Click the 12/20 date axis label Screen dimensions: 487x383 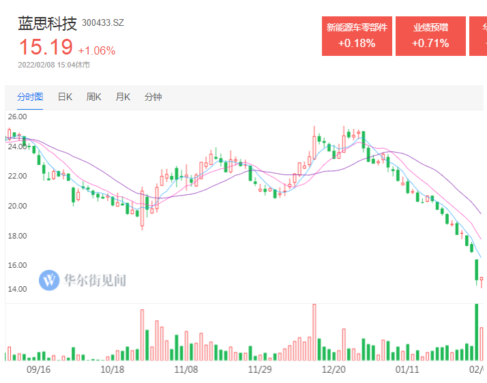(334, 369)
